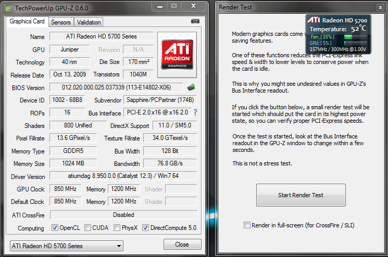Viewport: 388px width, 257px height.
Task: Close the Render Test window
Action: pyautogui.click(x=380, y=8)
